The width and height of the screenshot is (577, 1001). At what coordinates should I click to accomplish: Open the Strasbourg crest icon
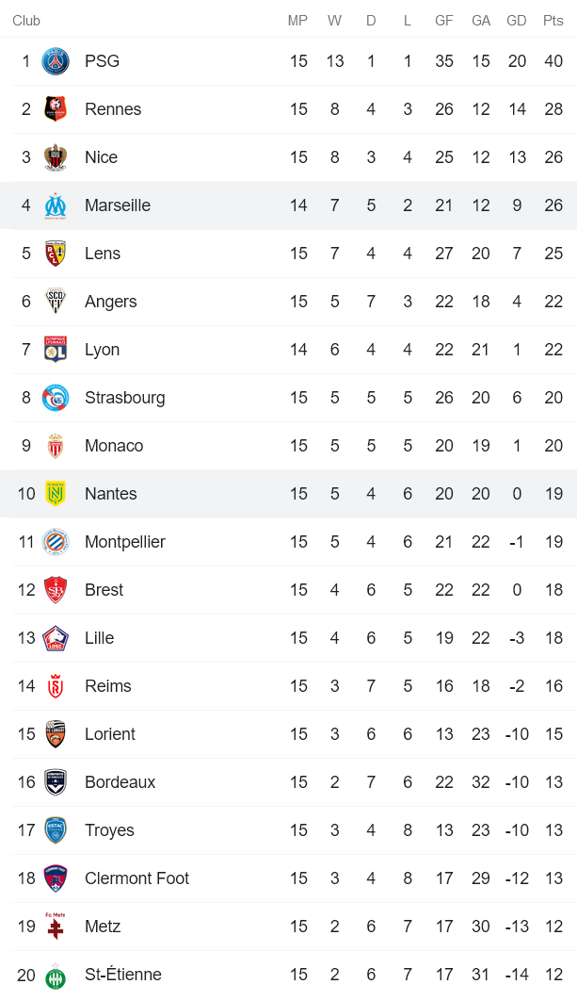56,398
